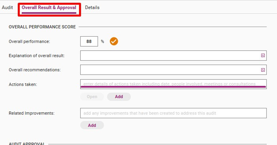
Task: Click the 'Actions taken:' label
Action: (23, 84)
